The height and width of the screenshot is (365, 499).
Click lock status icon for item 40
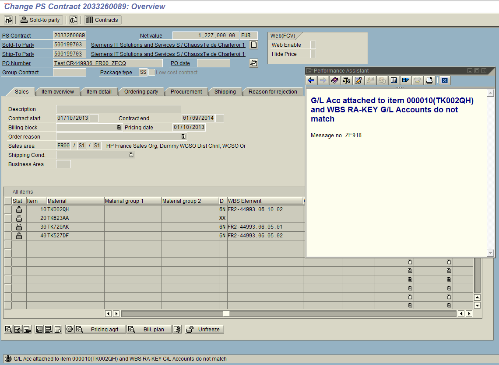(x=19, y=236)
